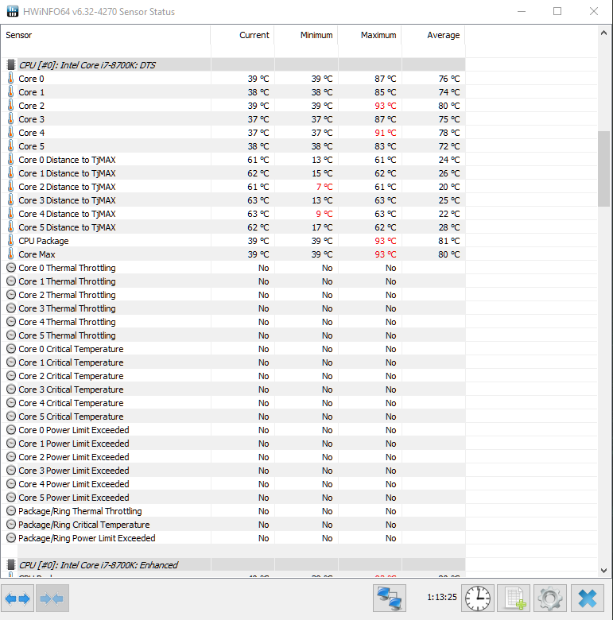Select Core 2 Power Limit Exceeded row
The height and width of the screenshot is (620, 613).
[x=233, y=457]
